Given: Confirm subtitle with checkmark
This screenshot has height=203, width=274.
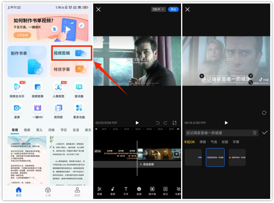Looking at the screenshot, I should (265, 133).
